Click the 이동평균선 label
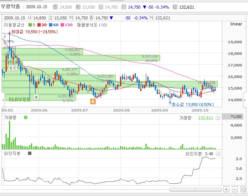This screenshot has width=248, height=196. (14, 25)
